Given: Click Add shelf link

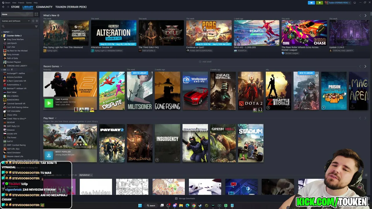Looking at the screenshot, I should 205,62.
